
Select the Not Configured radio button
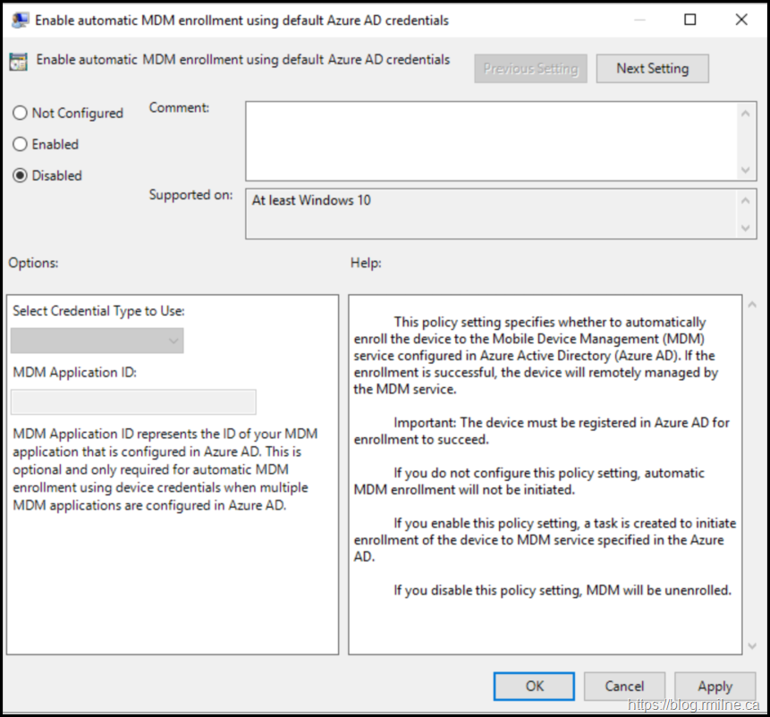(20, 114)
